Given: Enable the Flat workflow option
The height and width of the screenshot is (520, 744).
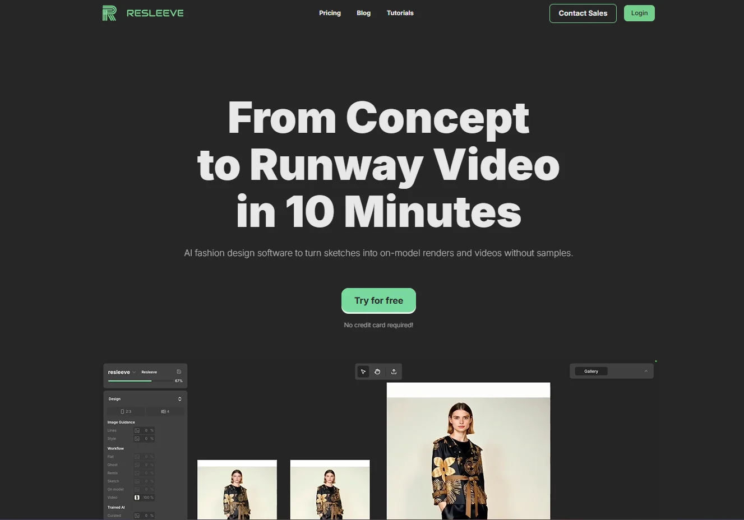Looking at the screenshot, I should pyautogui.click(x=137, y=457).
